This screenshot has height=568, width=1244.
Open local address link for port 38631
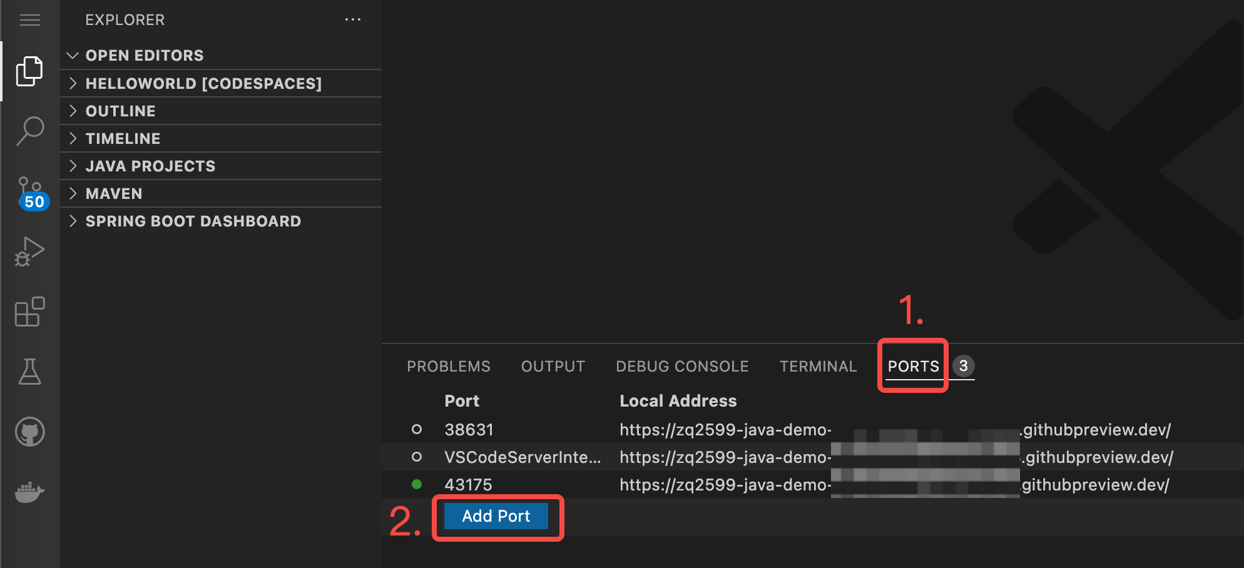tap(895, 430)
